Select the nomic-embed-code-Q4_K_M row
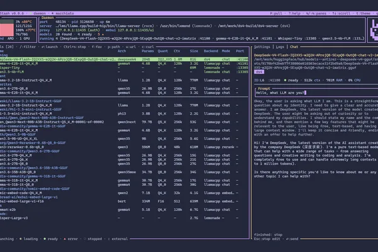This screenshot has width=378, height=252. coord(124,193)
